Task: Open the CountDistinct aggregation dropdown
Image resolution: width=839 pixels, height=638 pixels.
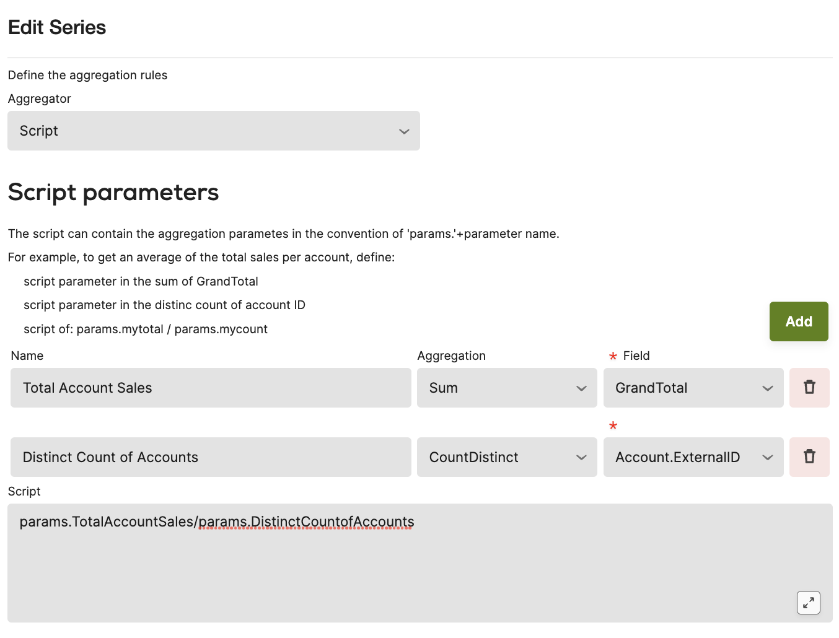Action: [507, 457]
